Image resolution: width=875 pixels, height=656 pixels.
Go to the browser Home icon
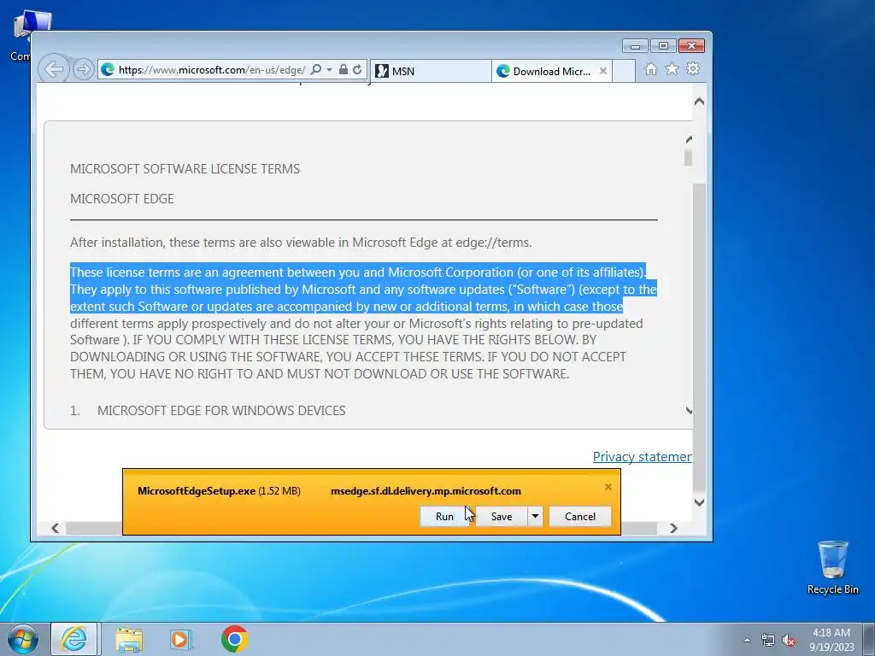point(650,69)
